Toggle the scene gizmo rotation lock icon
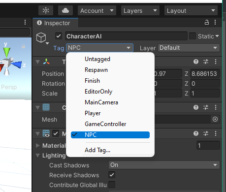 (x=24, y=46)
